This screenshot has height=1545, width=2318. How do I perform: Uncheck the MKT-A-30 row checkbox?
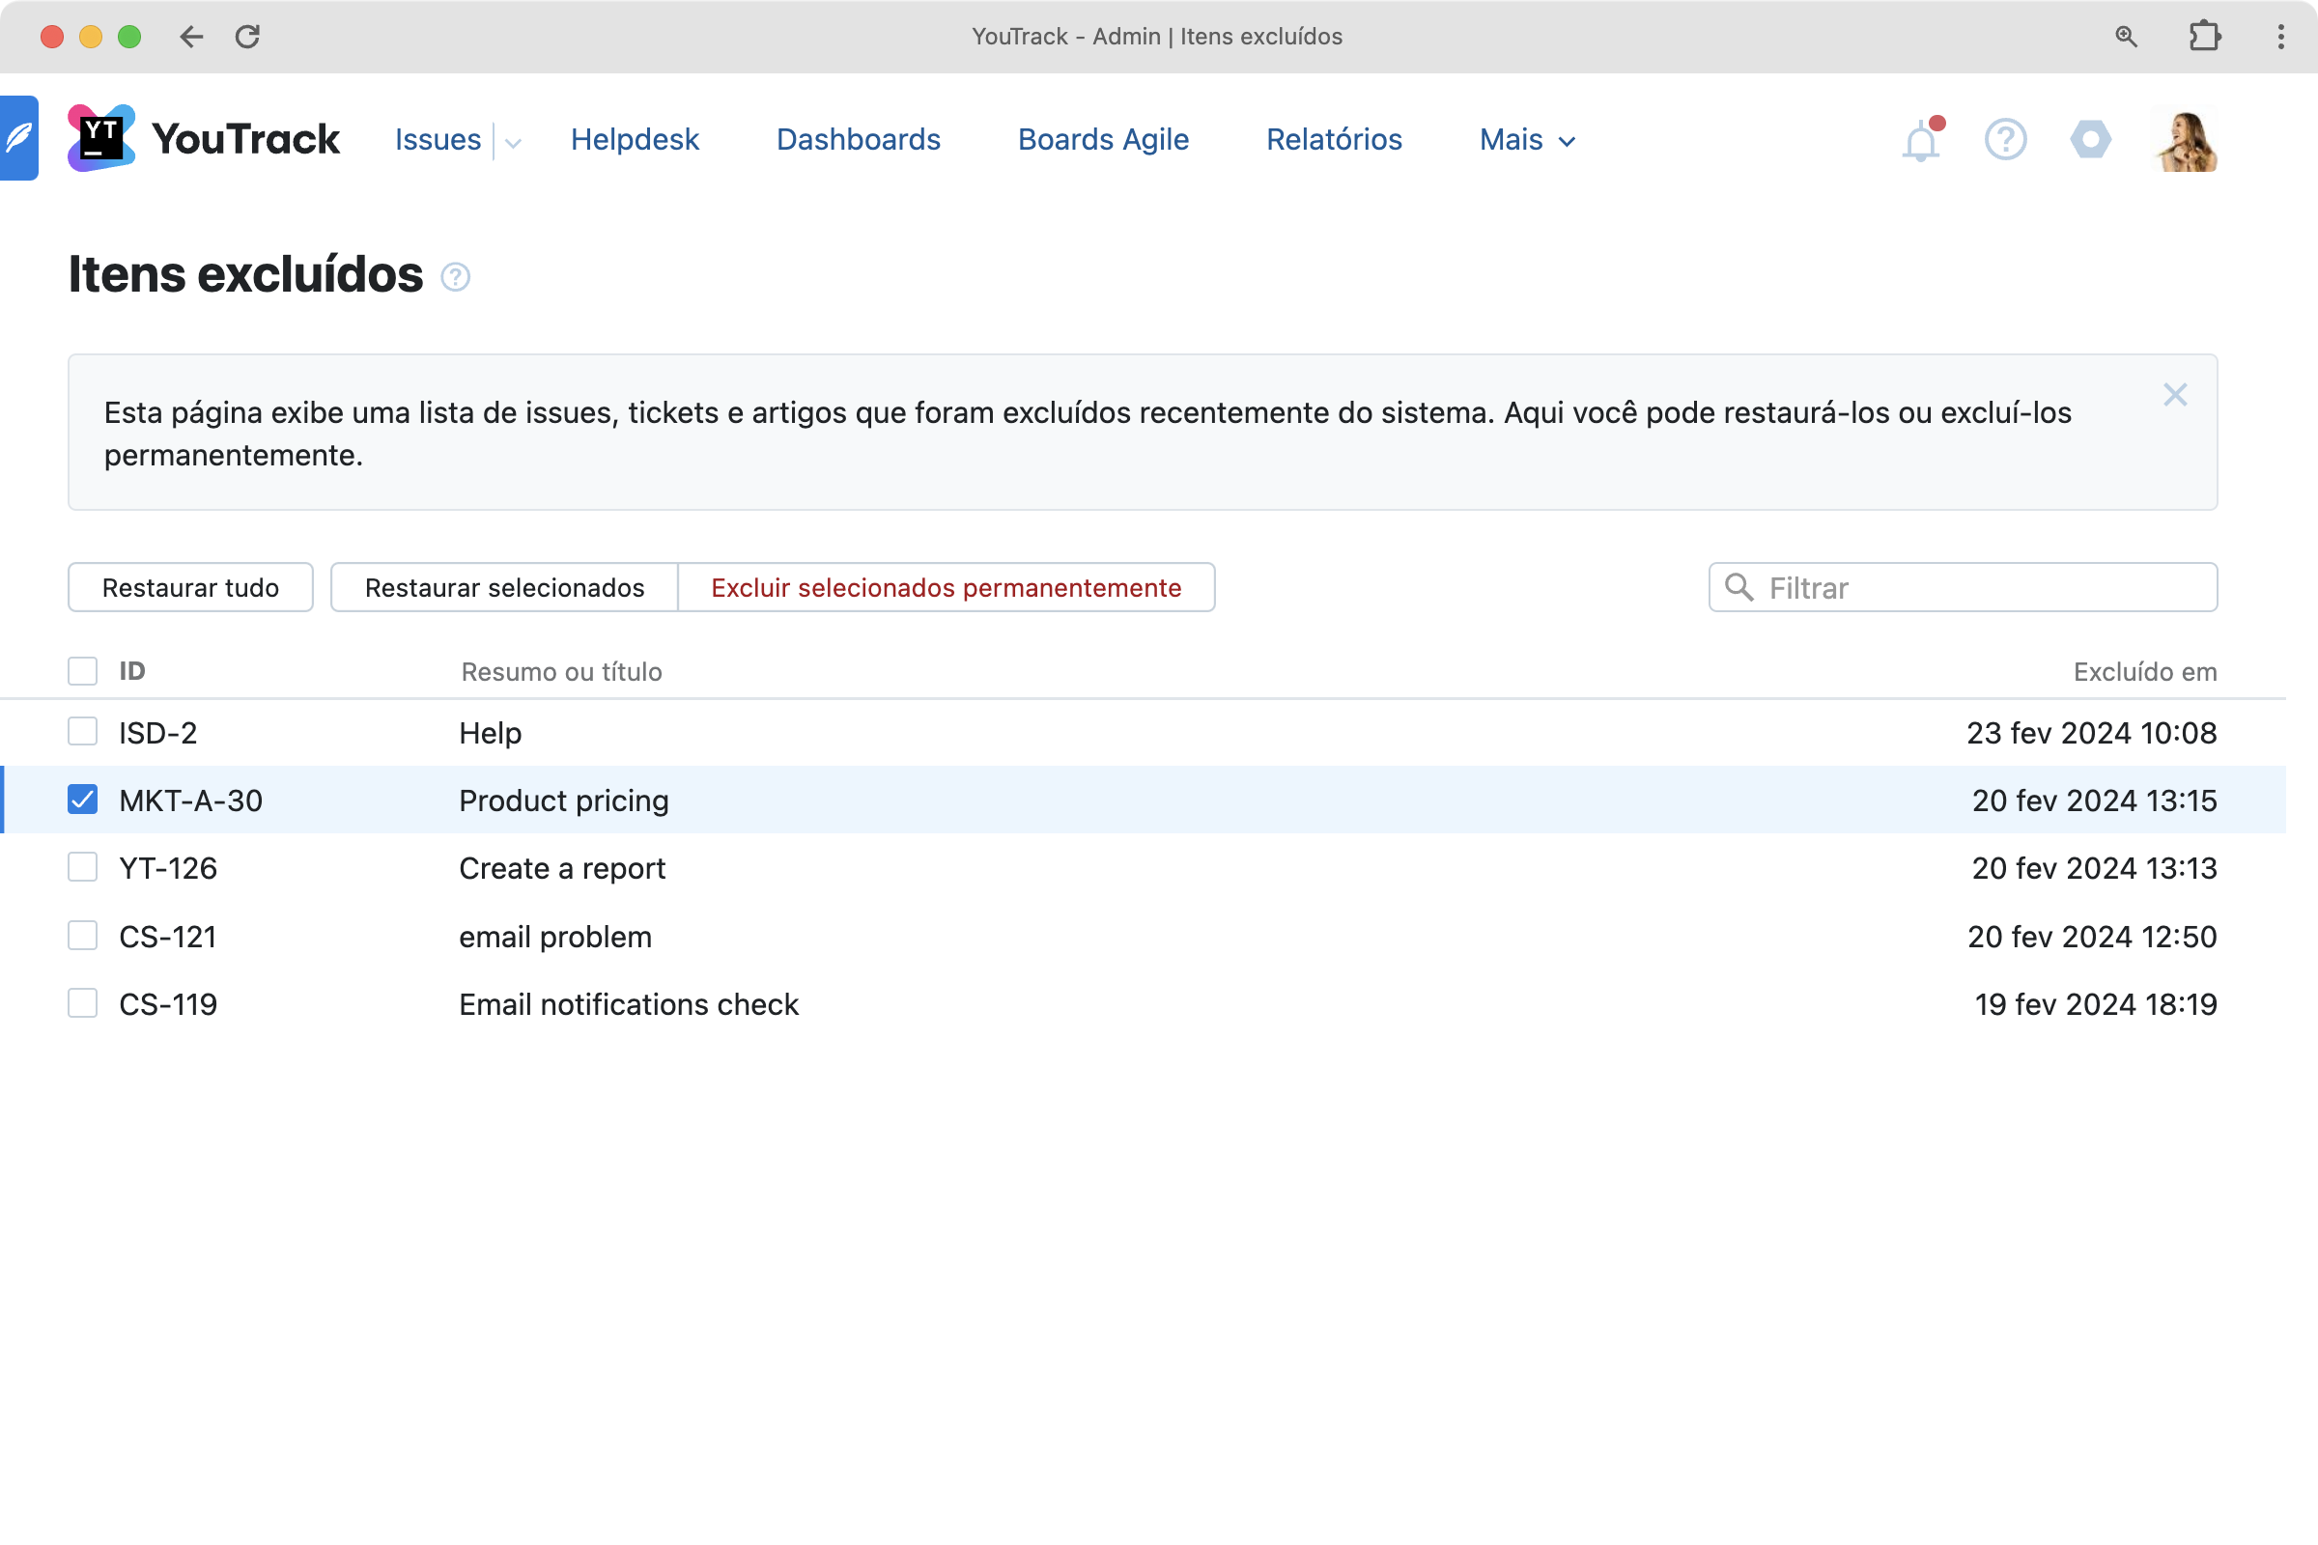click(x=83, y=800)
